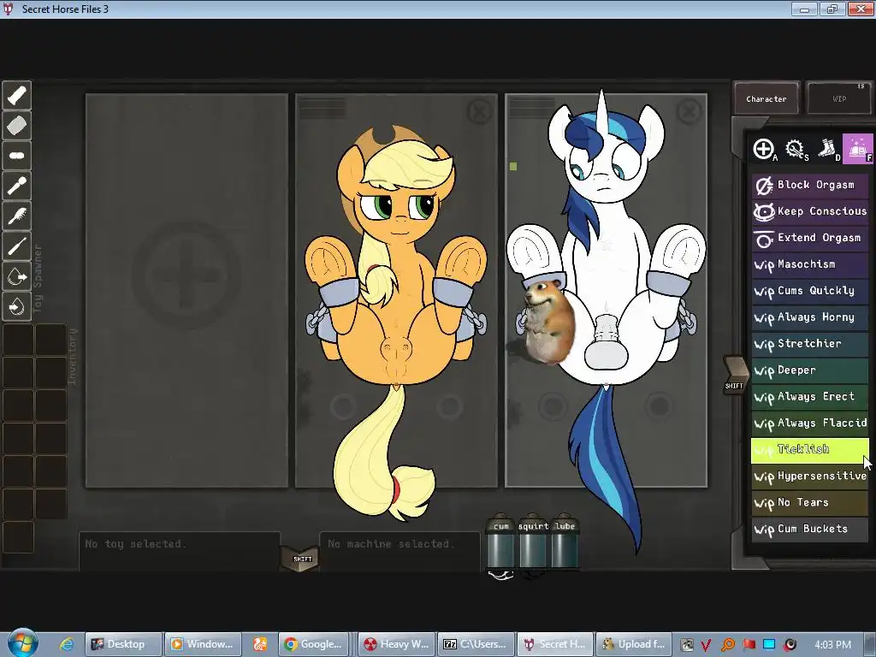876x657 pixels.
Task: Click right machine socket under unicorn panel
Action: (x=660, y=406)
